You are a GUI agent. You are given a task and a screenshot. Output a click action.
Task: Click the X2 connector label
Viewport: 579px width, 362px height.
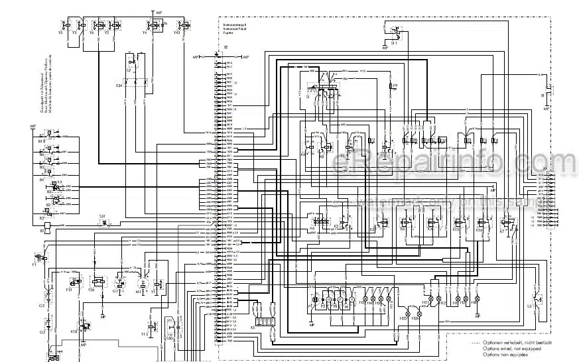225,48
